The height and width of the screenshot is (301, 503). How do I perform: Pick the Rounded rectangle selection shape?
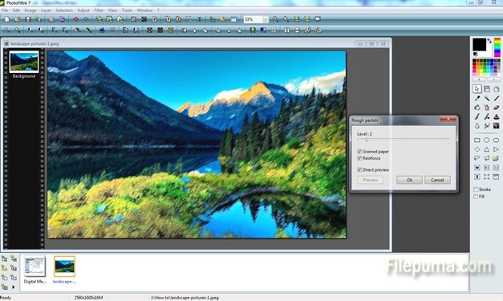[497, 140]
